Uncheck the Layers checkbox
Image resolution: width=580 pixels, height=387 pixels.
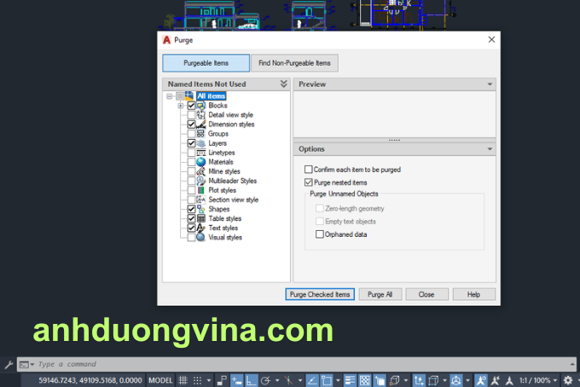click(x=192, y=143)
